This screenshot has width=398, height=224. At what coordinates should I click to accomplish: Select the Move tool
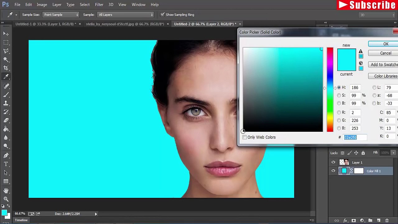(6, 34)
